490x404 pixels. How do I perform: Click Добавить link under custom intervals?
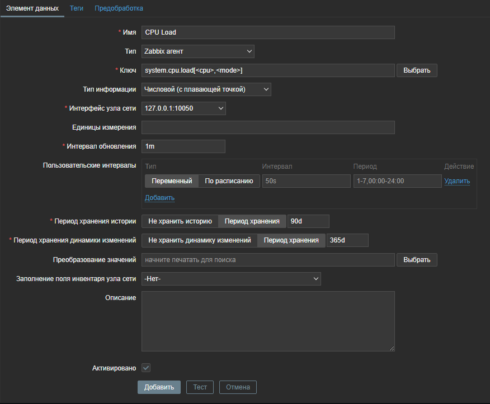tap(159, 198)
